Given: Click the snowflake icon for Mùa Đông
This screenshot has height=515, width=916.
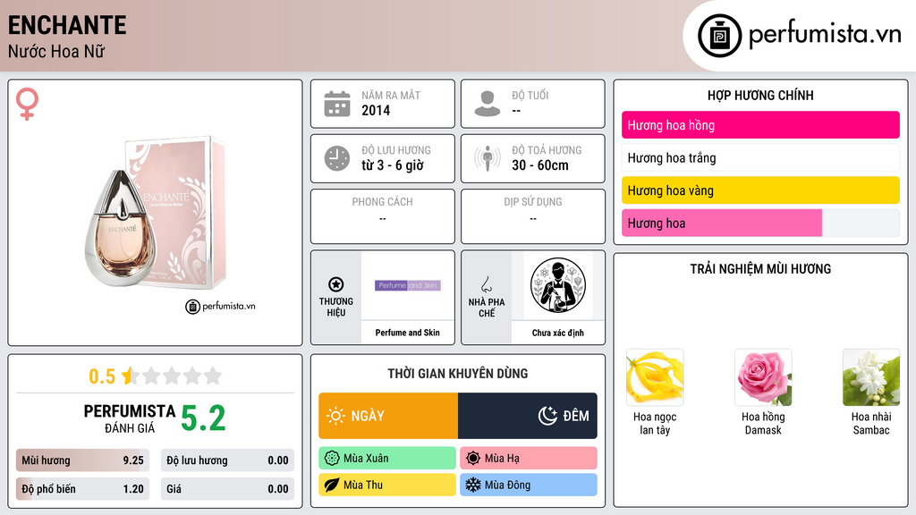Looking at the screenshot, I should coord(473,485).
